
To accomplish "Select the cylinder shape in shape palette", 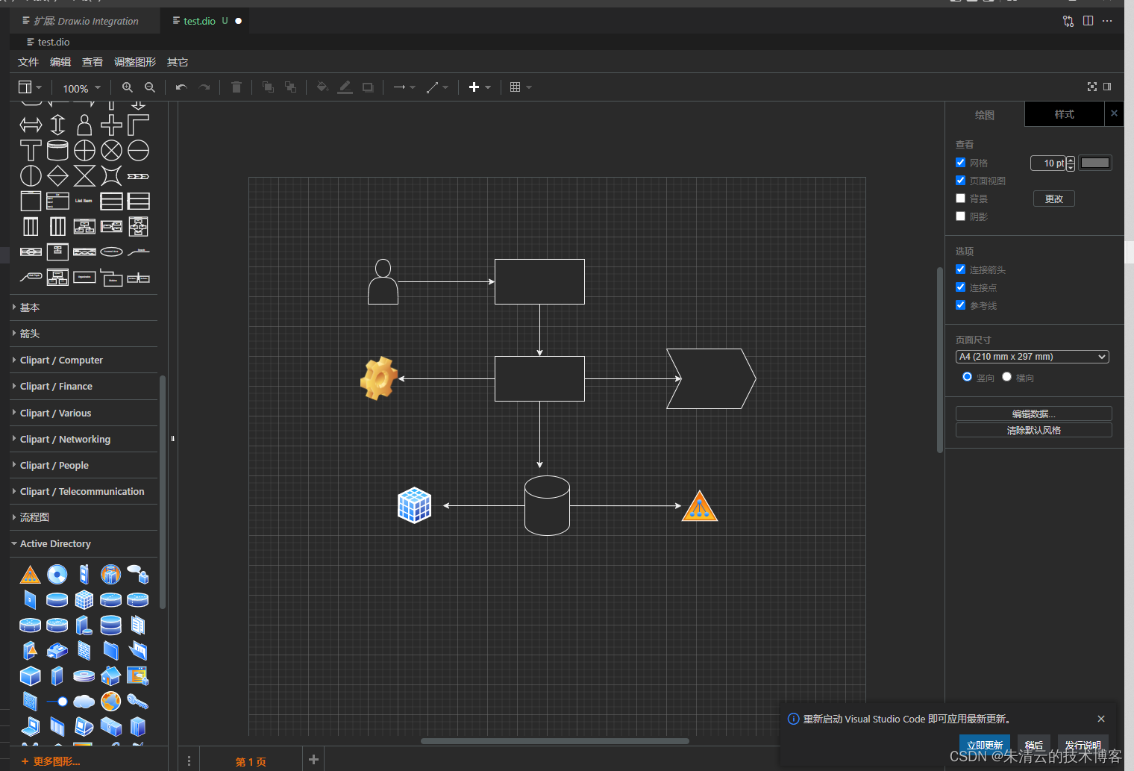I will pyautogui.click(x=57, y=150).
